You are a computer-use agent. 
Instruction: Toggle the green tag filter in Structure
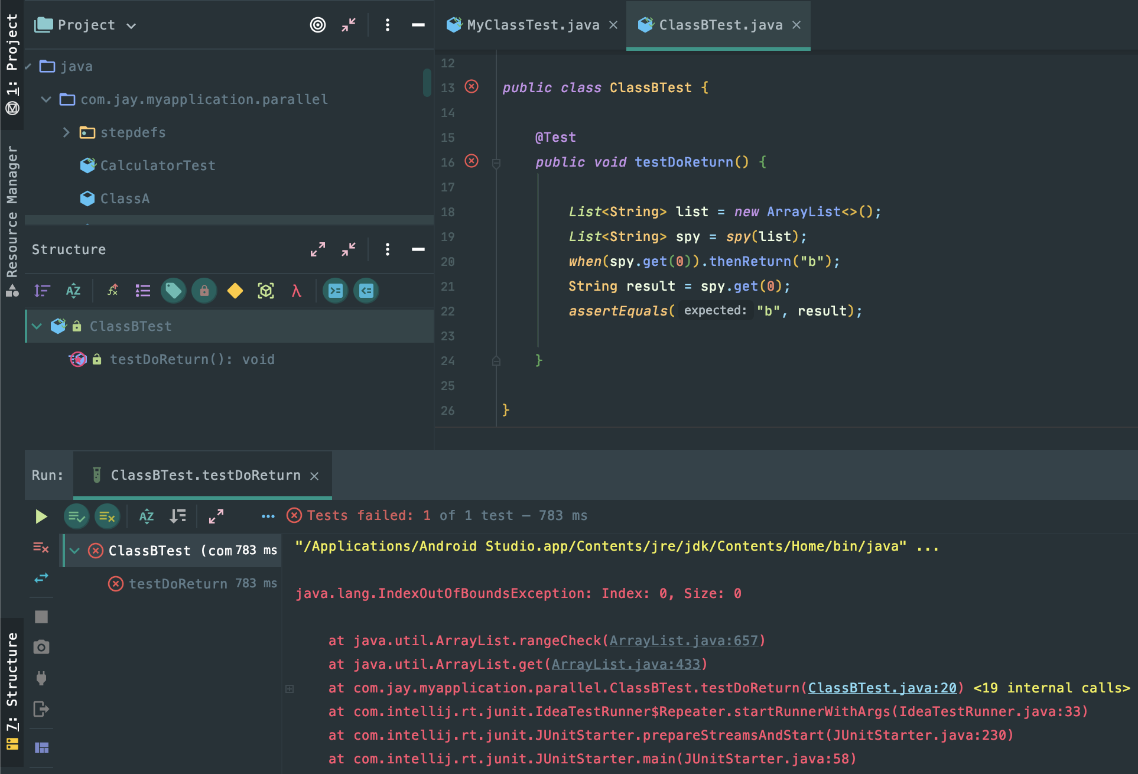tap(173, 291)
